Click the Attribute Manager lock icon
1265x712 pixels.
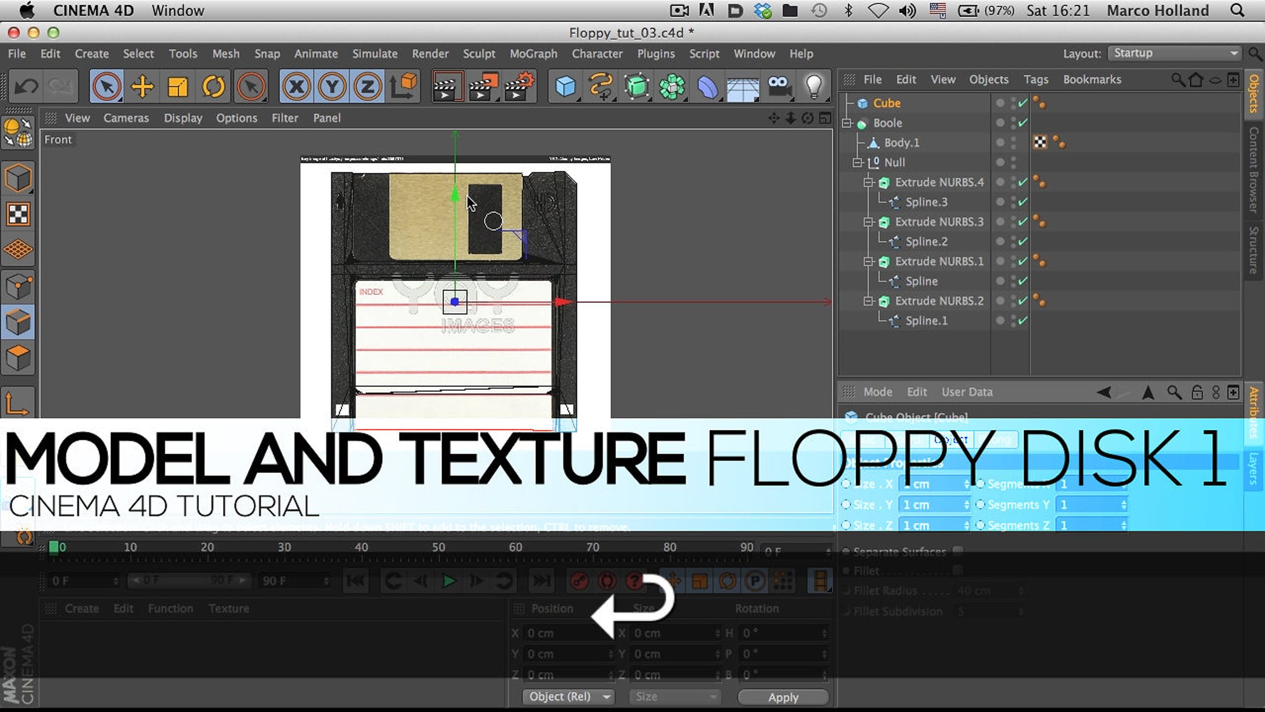click(x=1197, y=392)
